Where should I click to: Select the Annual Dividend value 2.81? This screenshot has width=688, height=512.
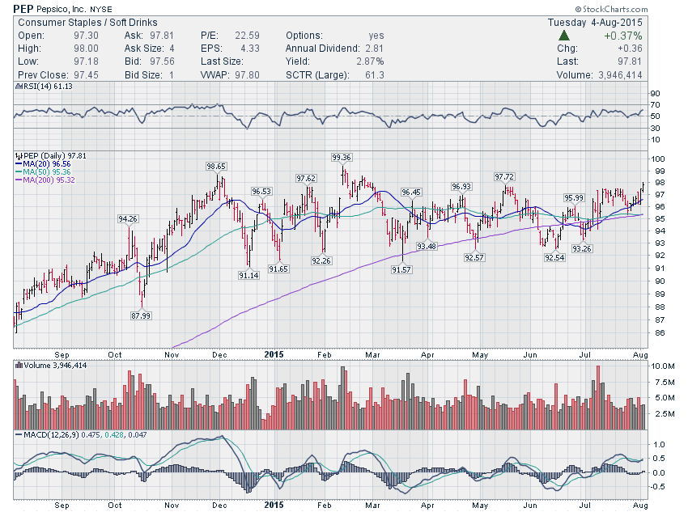tap(373, 49)
